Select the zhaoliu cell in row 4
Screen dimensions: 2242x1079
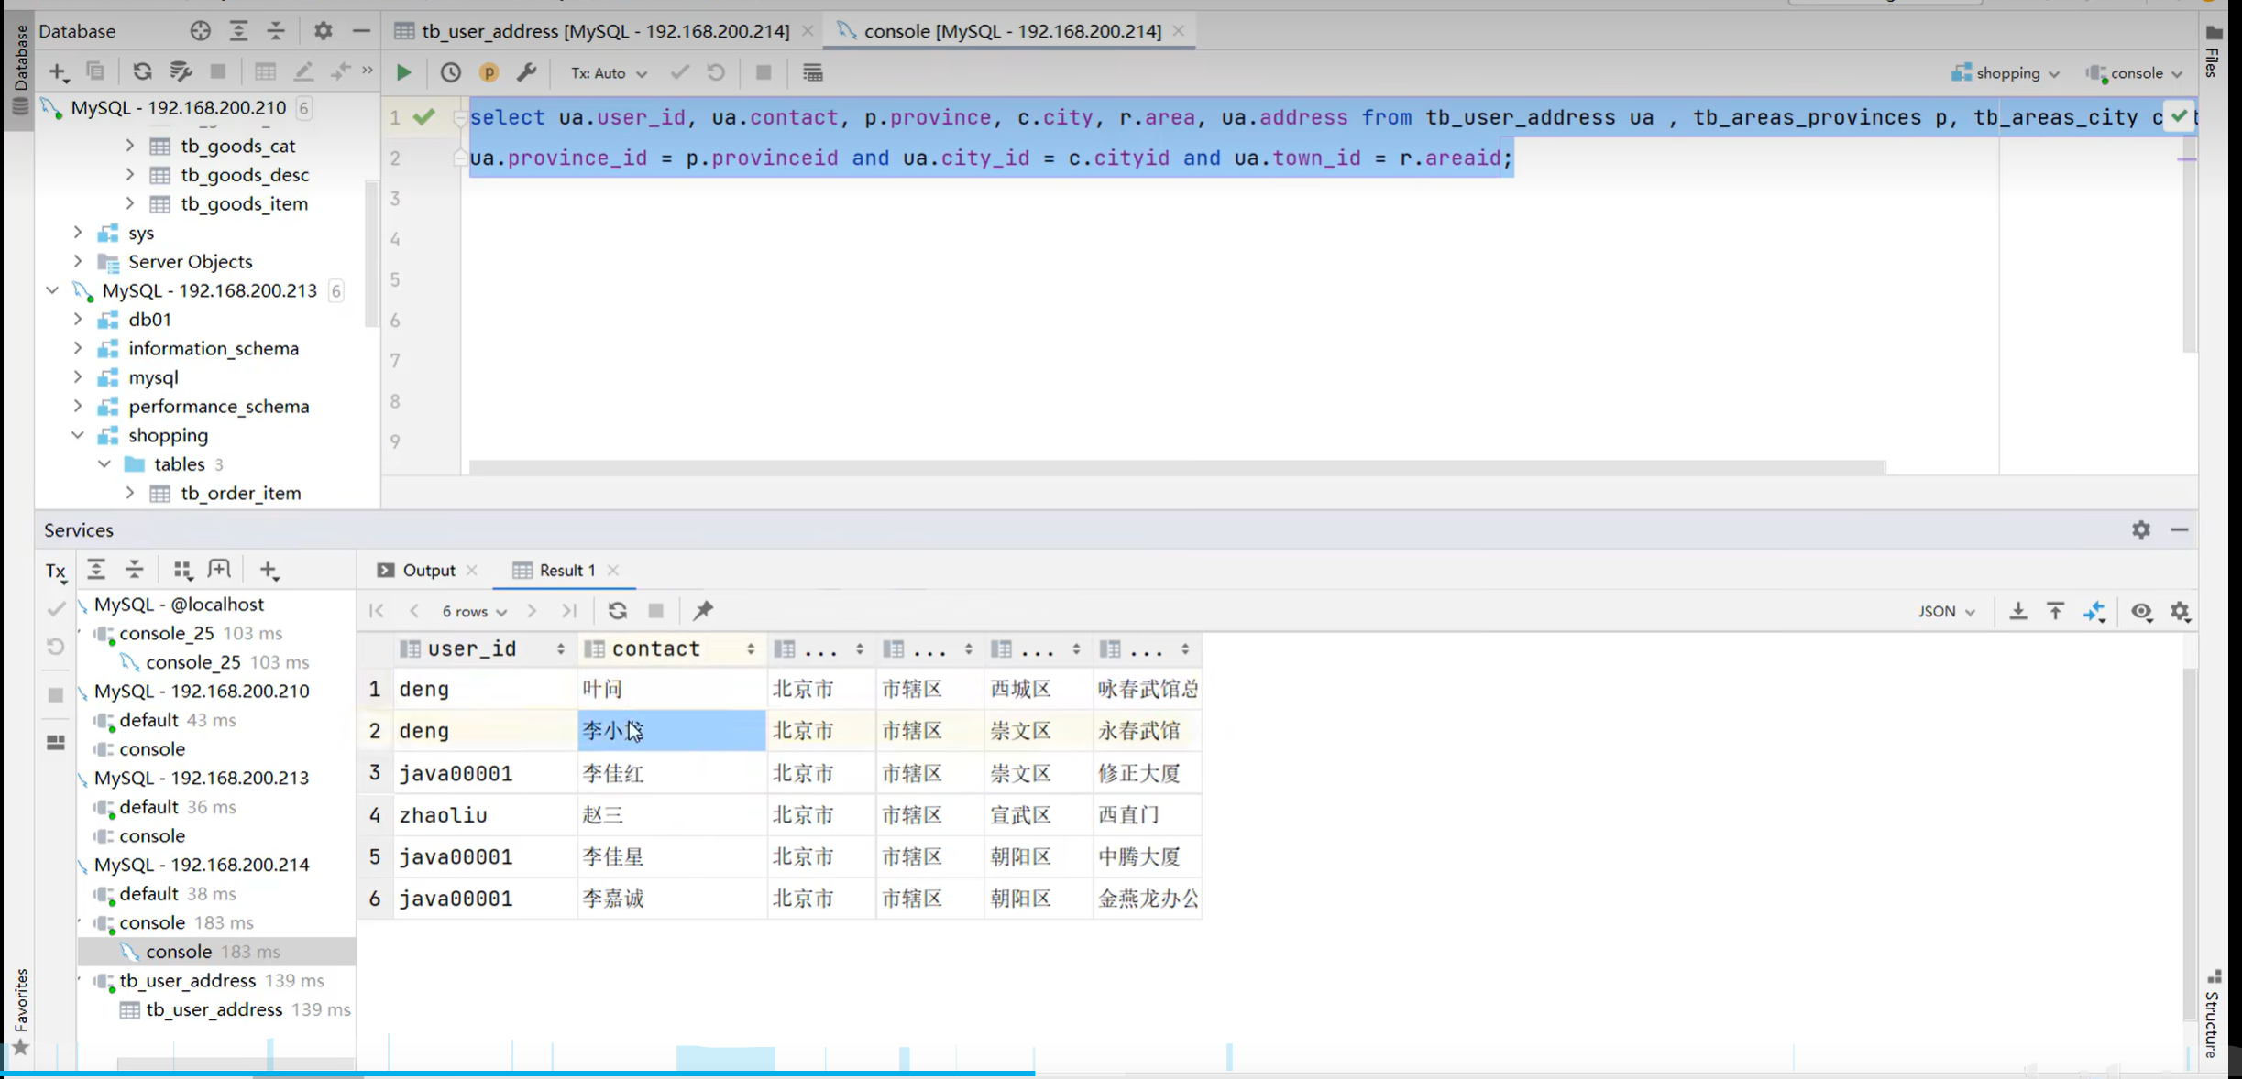pyautogui.click(x=444, y=815)
